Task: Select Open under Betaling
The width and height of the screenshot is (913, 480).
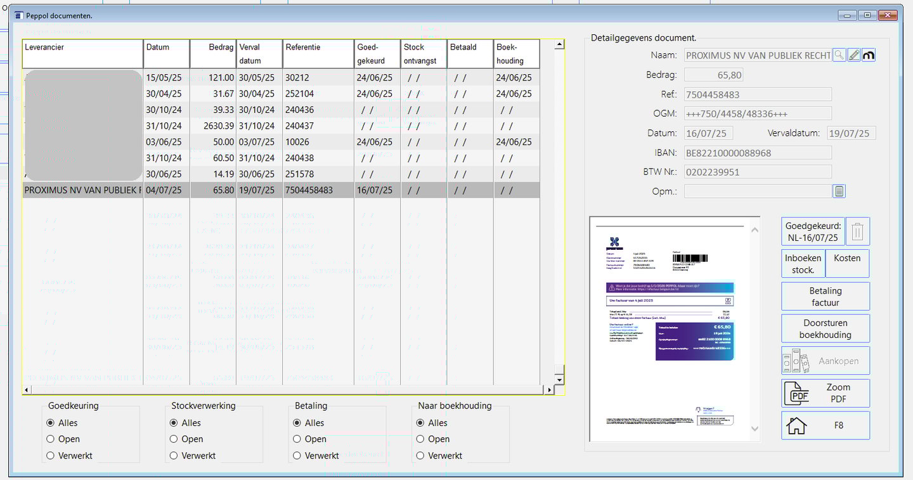Action: coord(297,439)
